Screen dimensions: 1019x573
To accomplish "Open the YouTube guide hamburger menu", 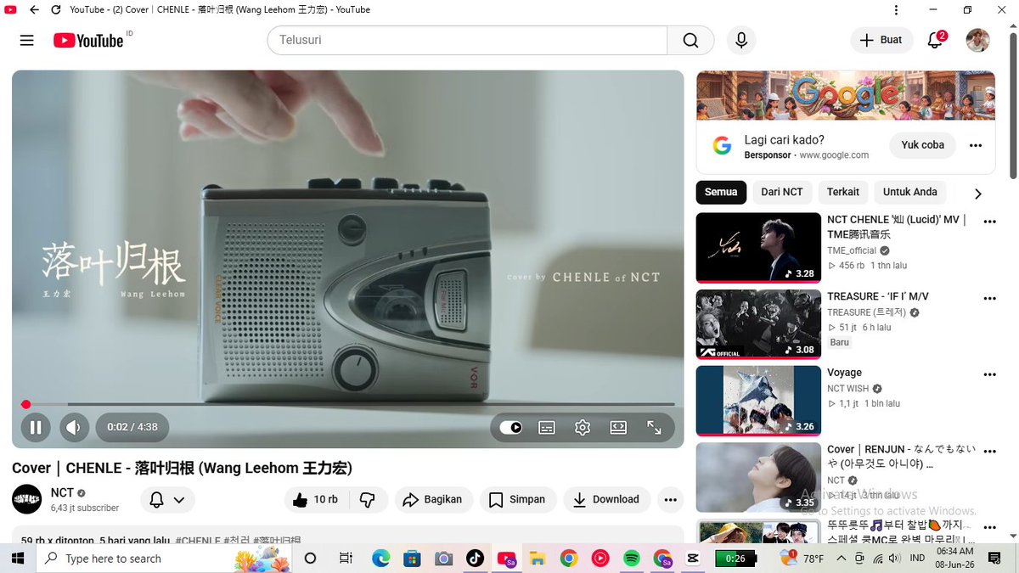I will [26, 41].
